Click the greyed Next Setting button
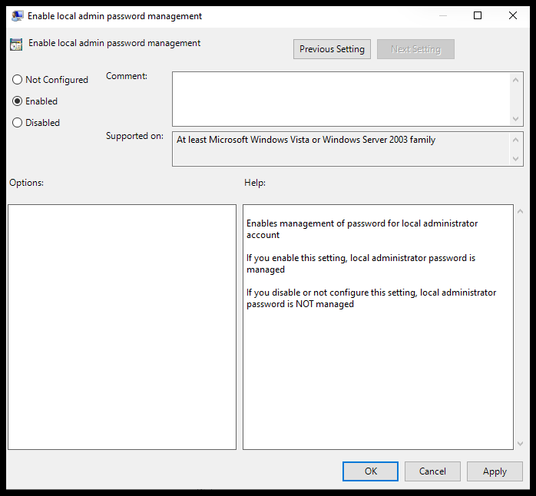This screenshot has height=496, width=536. pyautogui.click(x=415, y=49)
